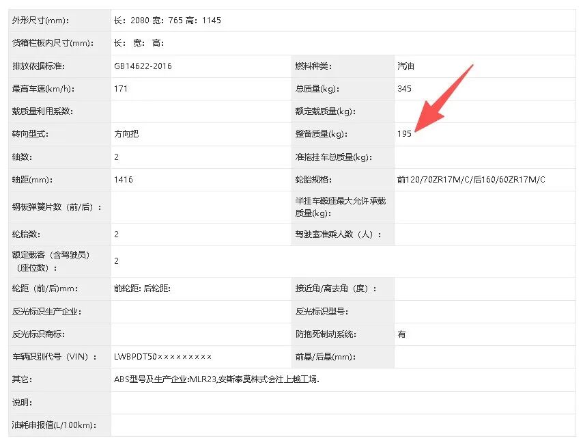This screenshot has height=443, width=583.
Task: Select the 最高车速 value 171
Action: (121, 89)
